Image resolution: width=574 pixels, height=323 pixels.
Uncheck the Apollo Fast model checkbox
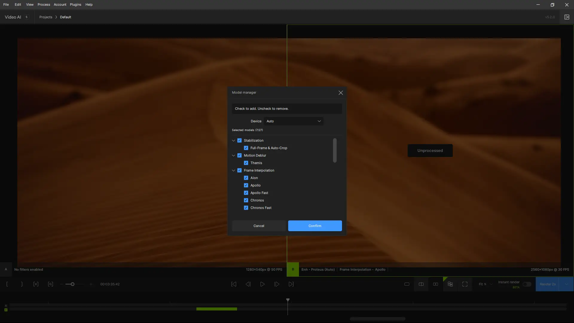tap(246, 193)
